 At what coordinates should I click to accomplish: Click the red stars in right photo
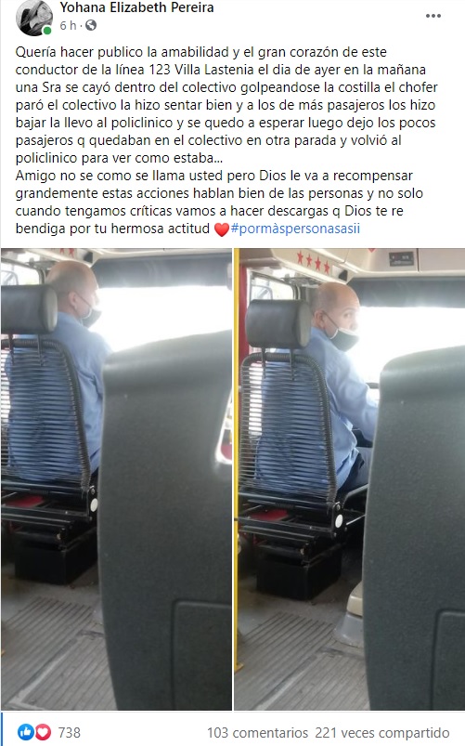314,262
